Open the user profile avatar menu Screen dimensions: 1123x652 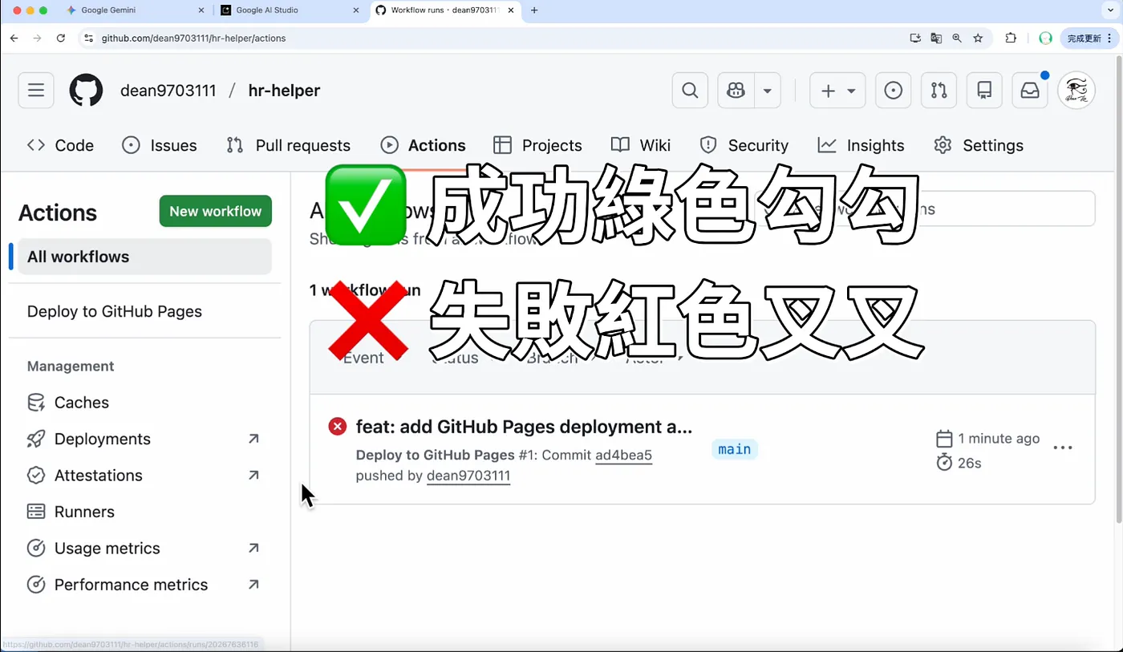(x=1076, y=91)
